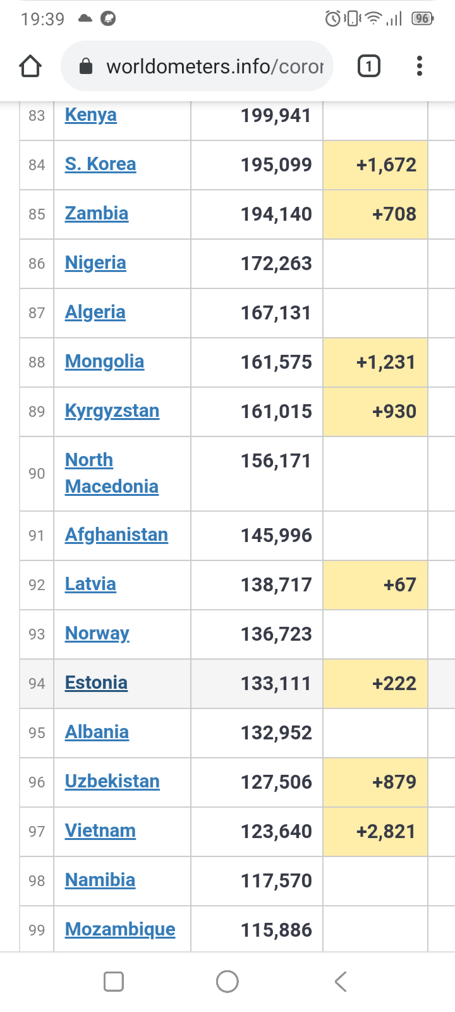This screenshot has height=1012, width=455.
Task: Open the Kenya country link
Action: tap(90, 115)
